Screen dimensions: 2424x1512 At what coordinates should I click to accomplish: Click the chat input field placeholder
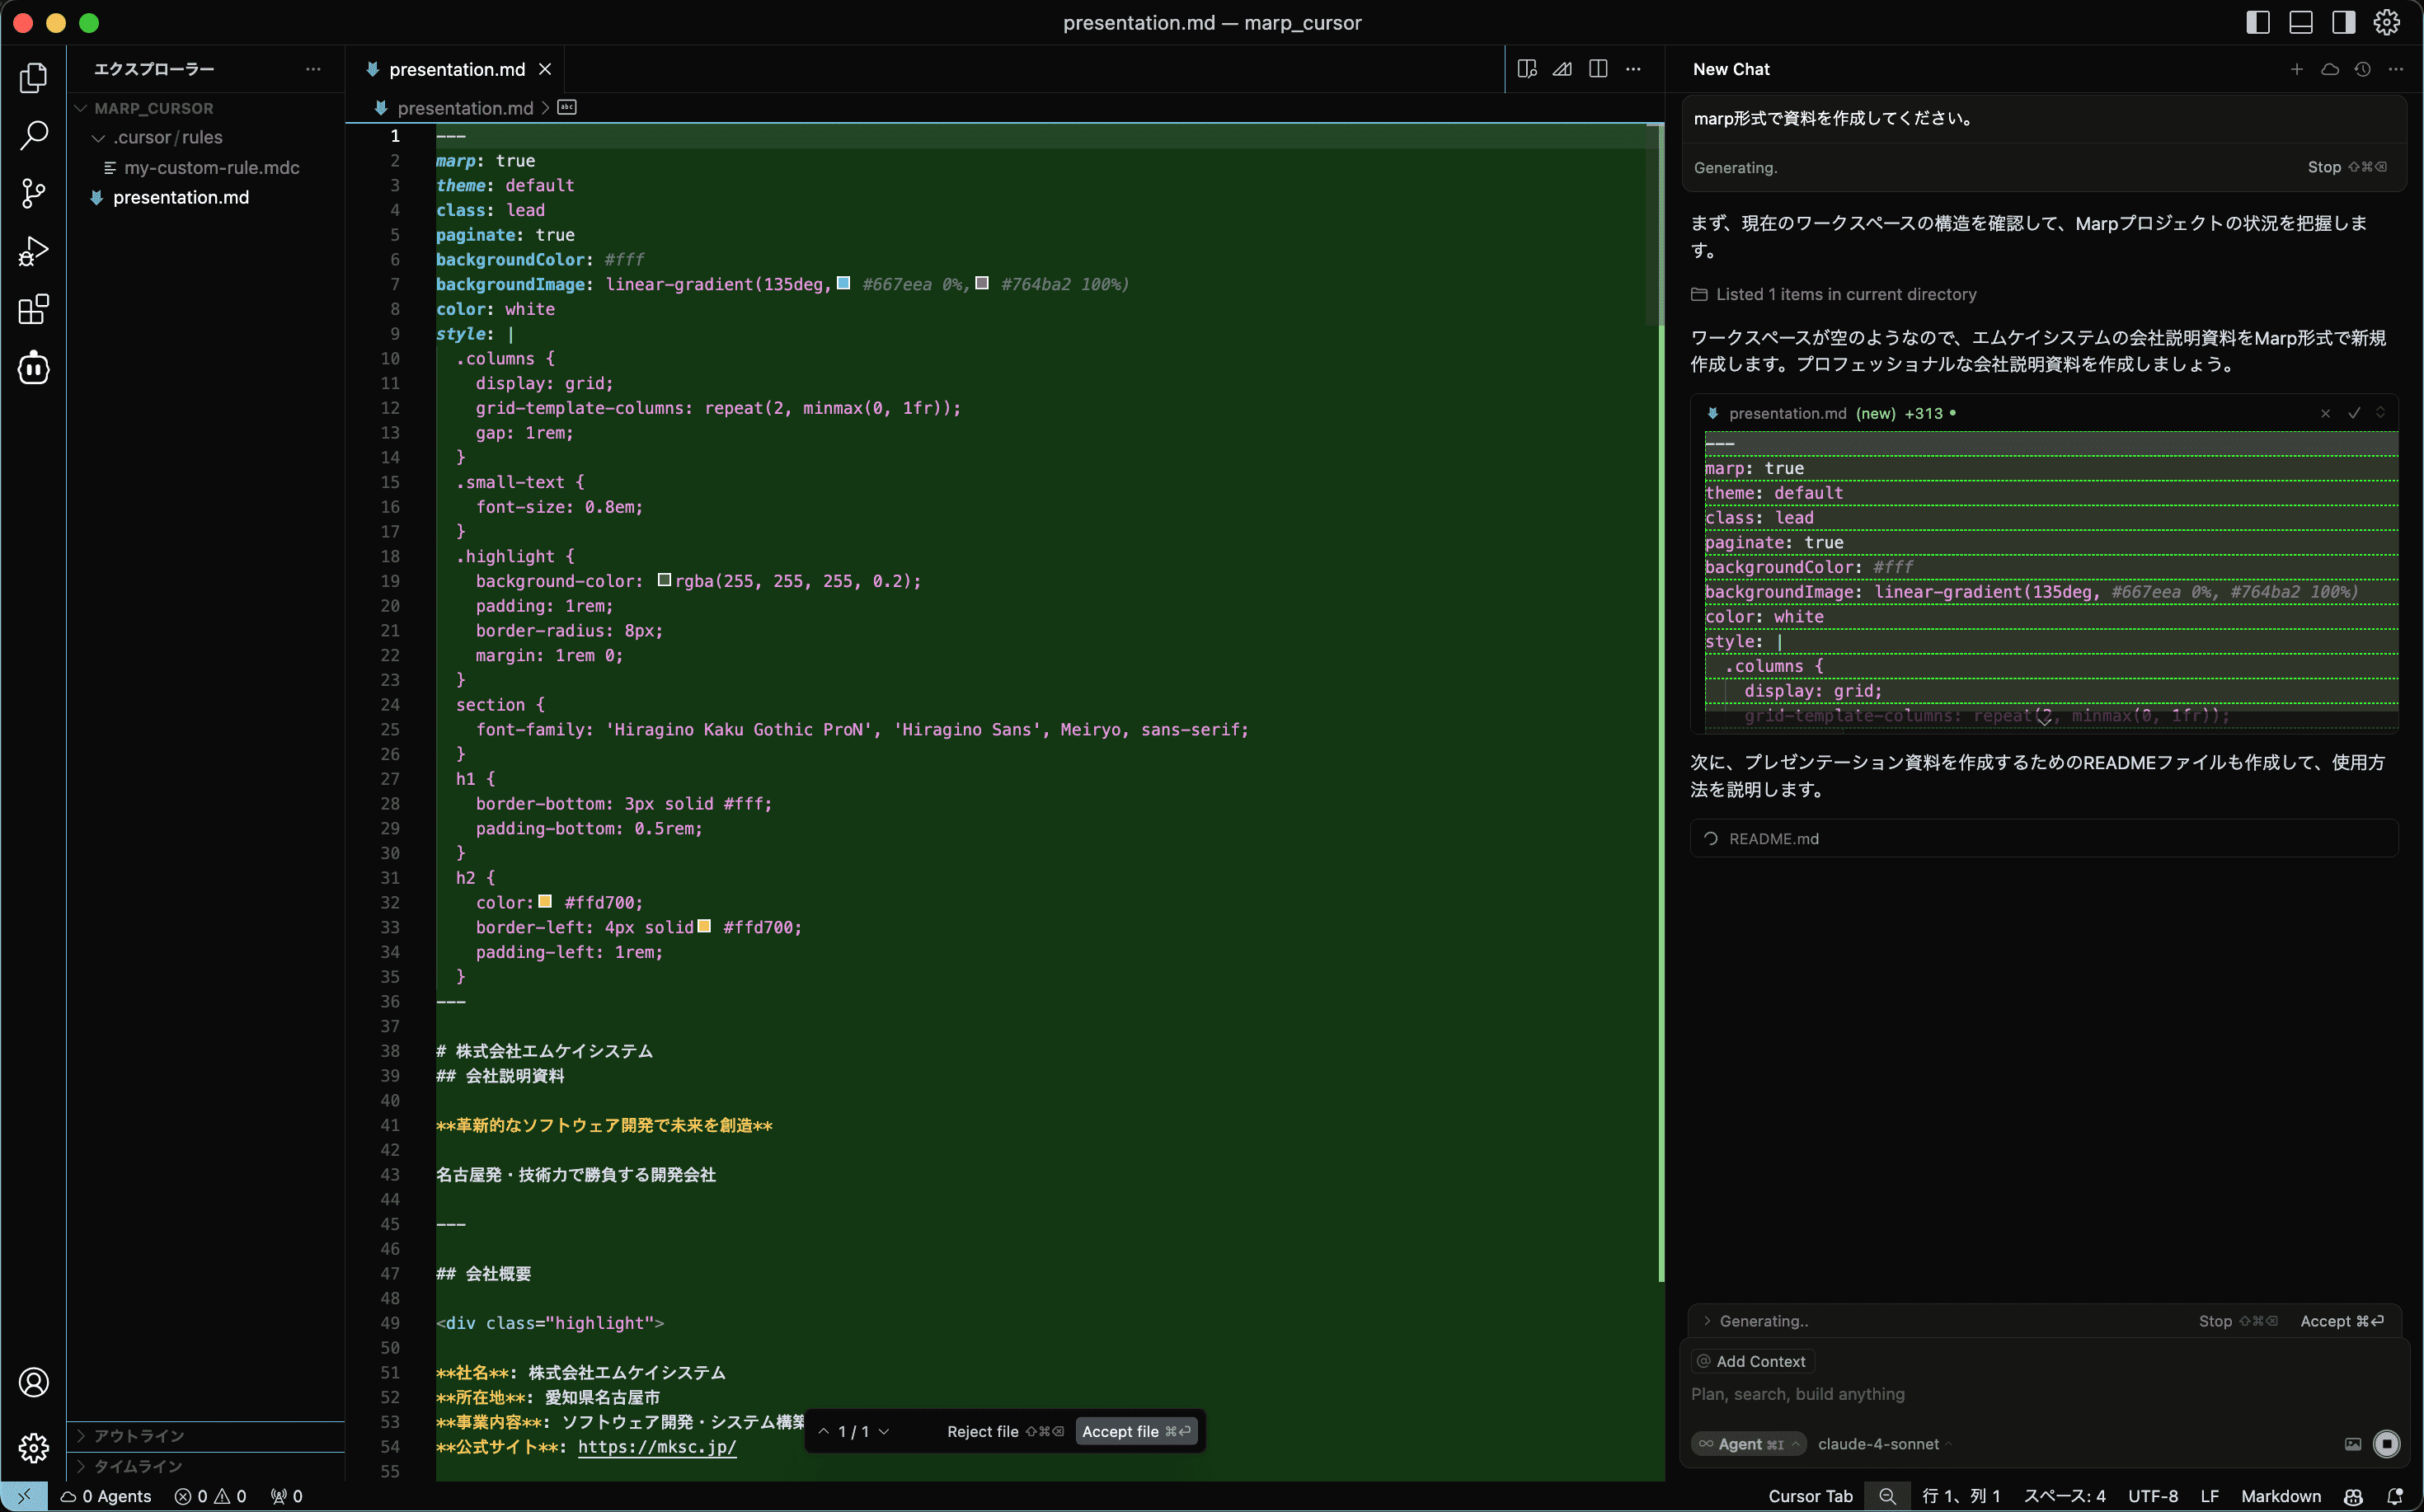[x=1797, y=1394]
